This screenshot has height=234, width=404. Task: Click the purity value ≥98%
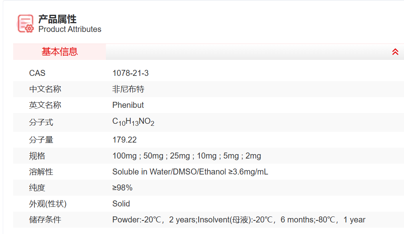tap(122, 188)
